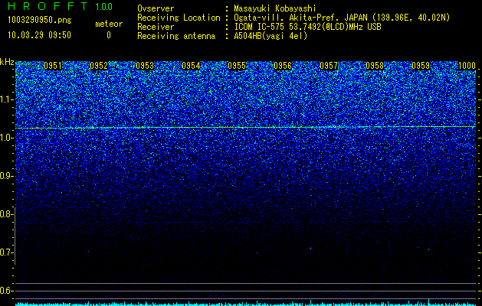Viewport: 482px width, 306px height.
Task: Click the 0952 time marker
Action: (99, 66)
